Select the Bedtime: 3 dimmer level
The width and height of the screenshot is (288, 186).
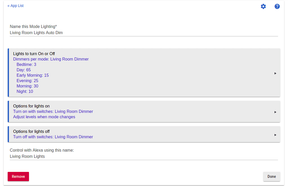(26, 64)
